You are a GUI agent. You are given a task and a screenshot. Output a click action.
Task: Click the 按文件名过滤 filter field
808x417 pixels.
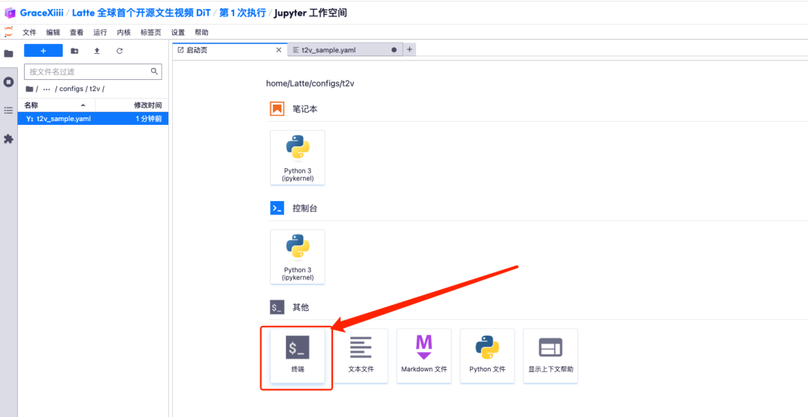(88, 72)
